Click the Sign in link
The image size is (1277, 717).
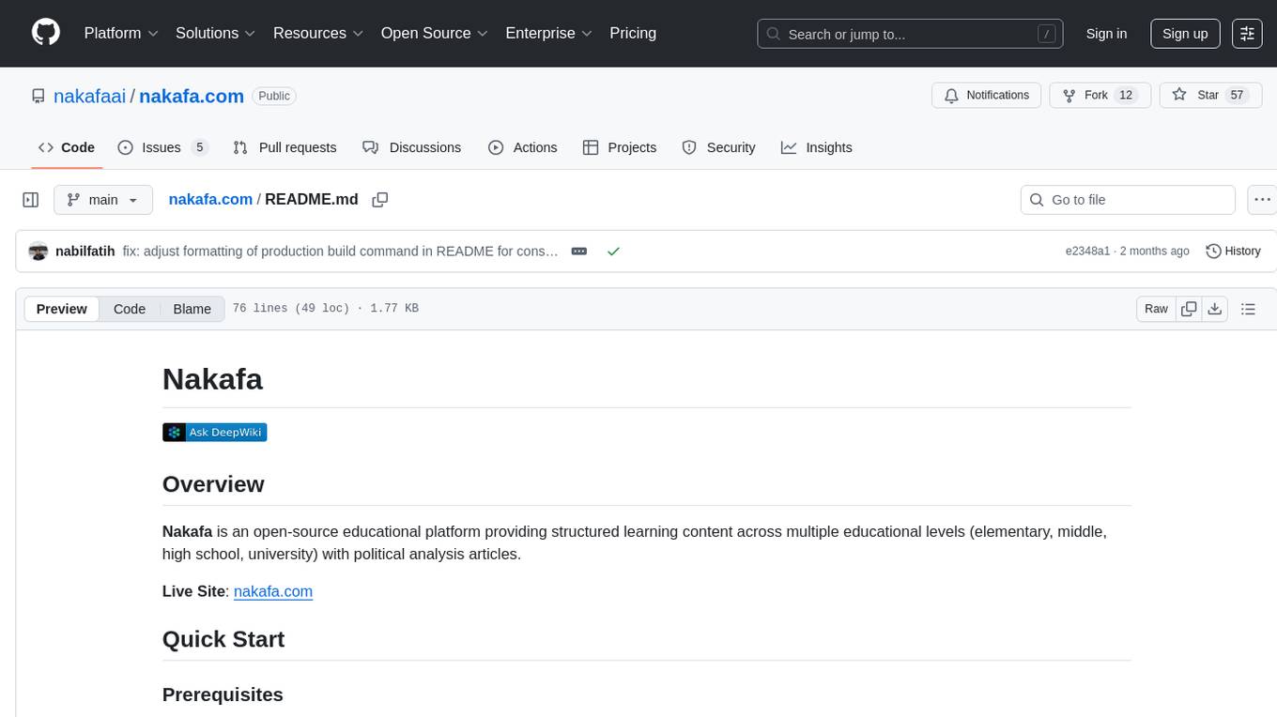coord(1106,34)
